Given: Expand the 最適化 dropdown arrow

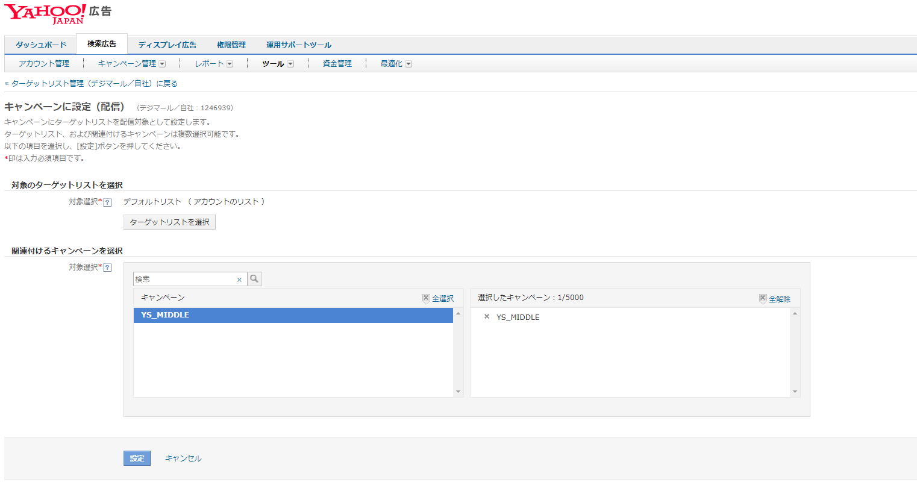Looking at the screenshot, I should (408, 64).
